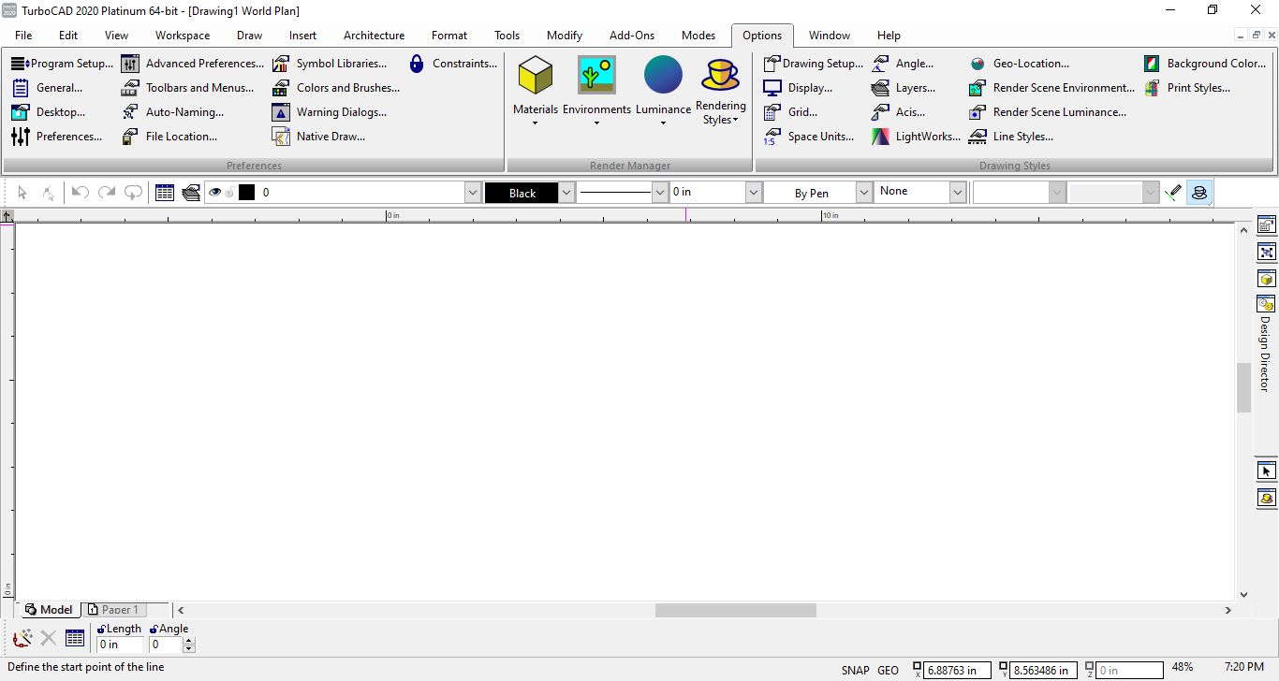
Task: Expand the Environments dropdown
Action: [596, 123]
